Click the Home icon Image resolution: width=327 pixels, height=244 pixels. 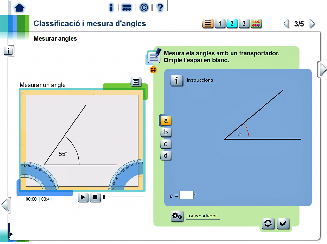click(x=19, y=8)
